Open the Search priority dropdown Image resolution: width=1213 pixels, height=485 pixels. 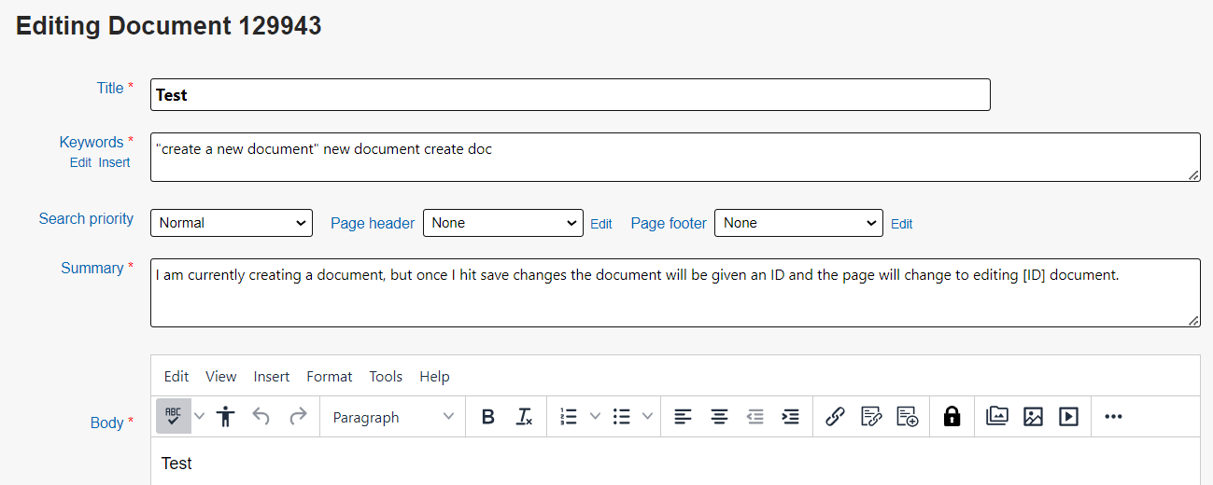pos(232,223)
